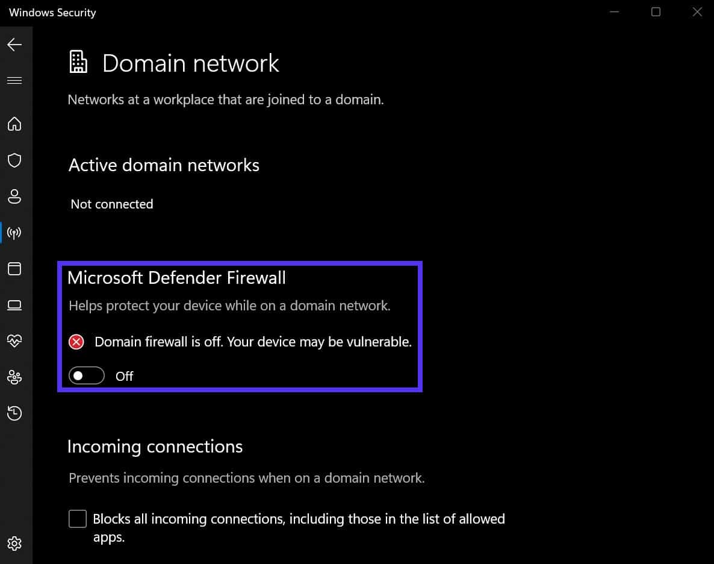Click the red firewall warning indicator

click(x=75, y=342)
